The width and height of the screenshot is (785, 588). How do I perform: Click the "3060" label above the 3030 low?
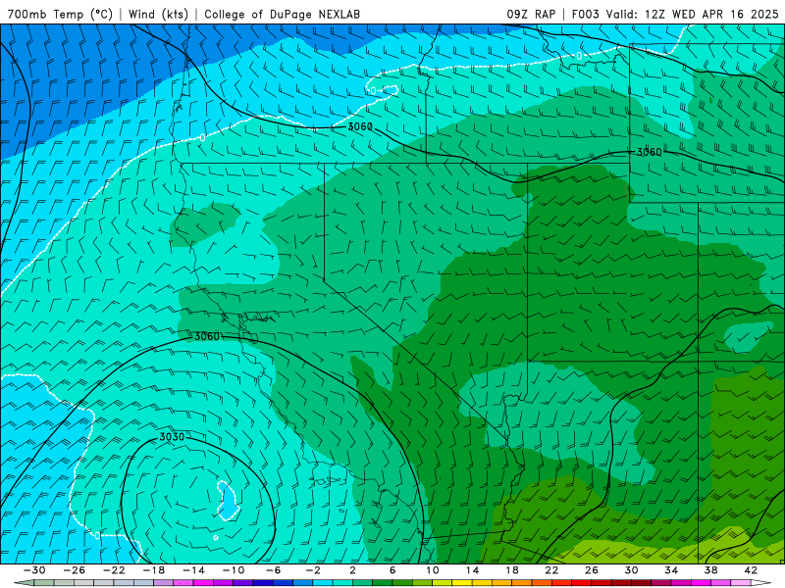coord(207,336)
